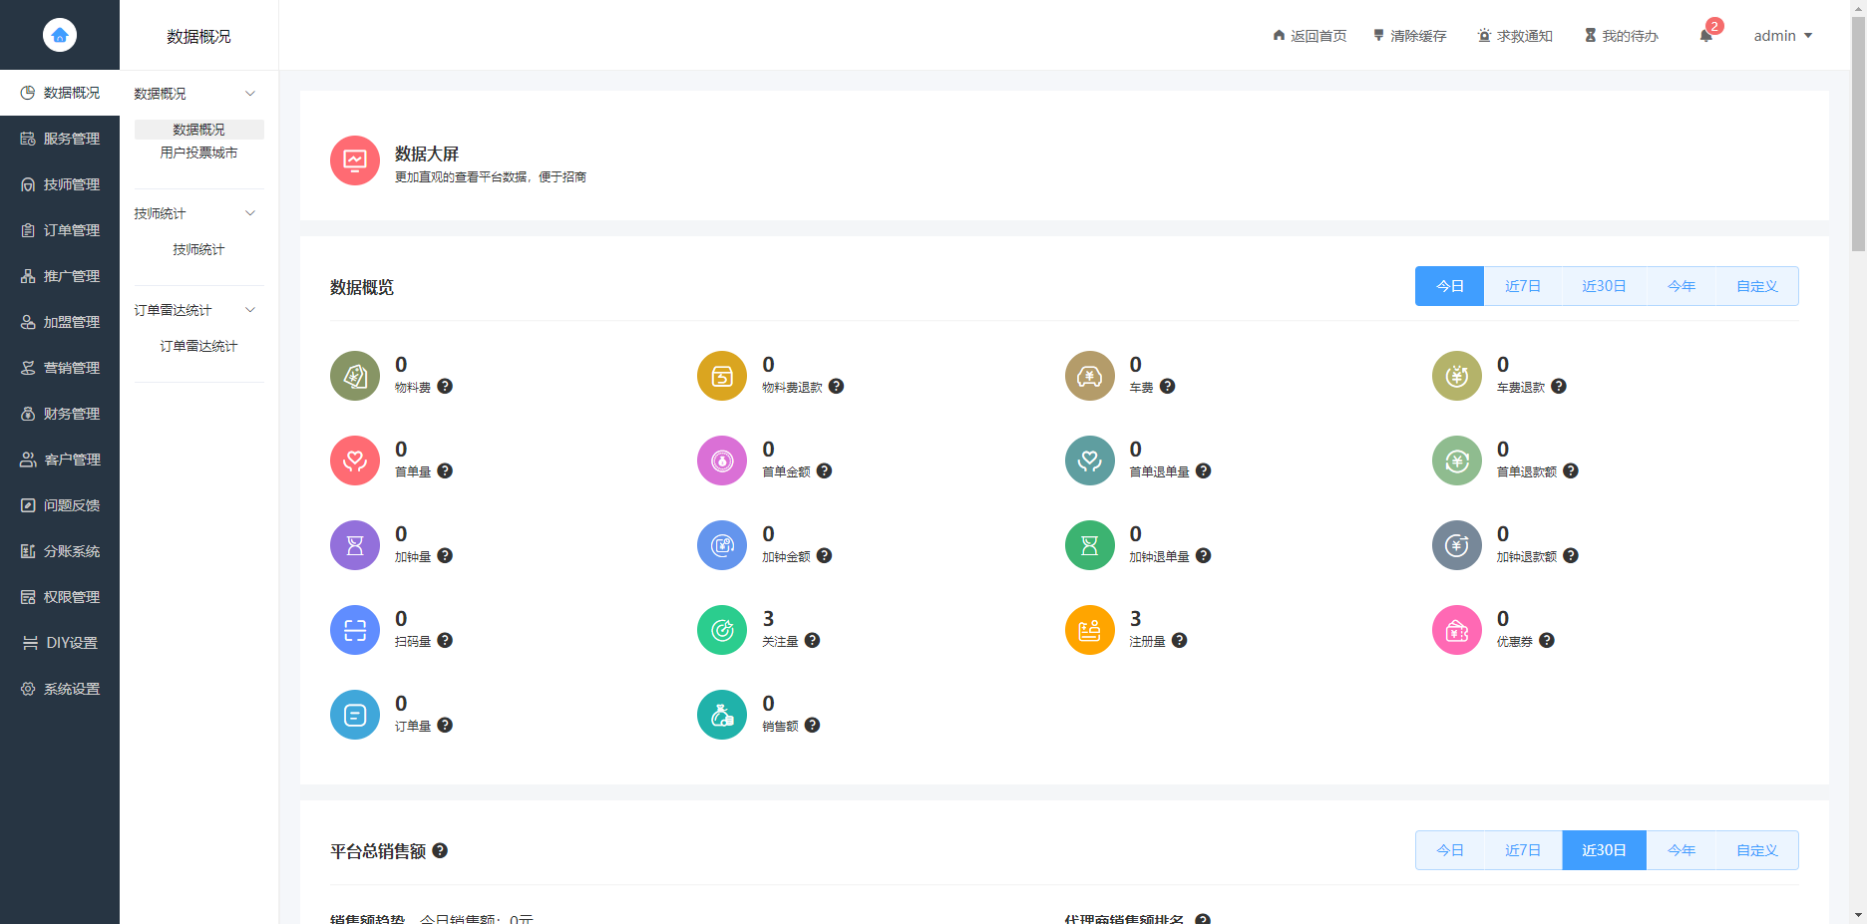
Task: Select the 今年 tab for 平台总销售额
Action: (x=1680, y=849)
